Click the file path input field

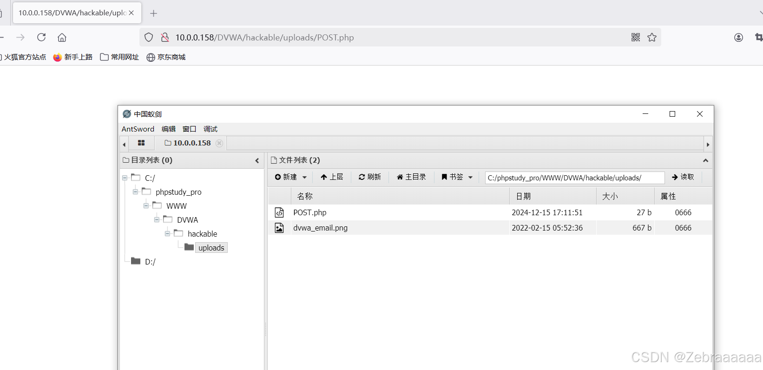pyautogui.click(x=575, y=178)
